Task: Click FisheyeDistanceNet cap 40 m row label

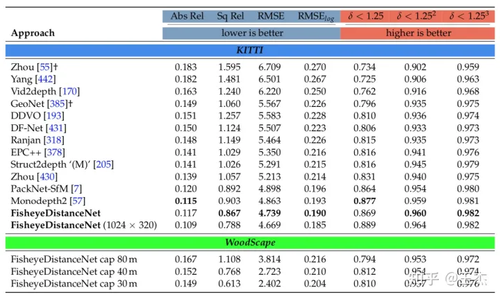Action: point(74,271)
